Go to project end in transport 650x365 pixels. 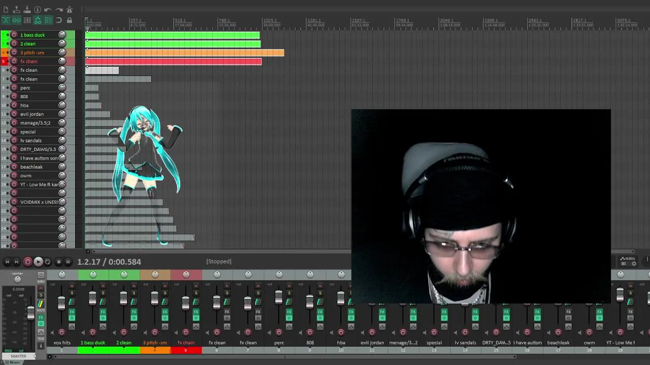[16, 262]
